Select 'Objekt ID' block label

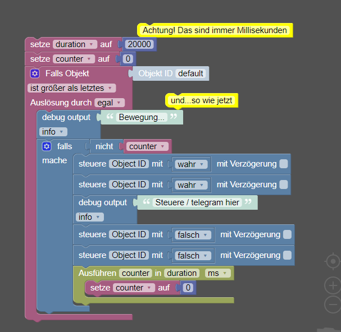[156, 73]
